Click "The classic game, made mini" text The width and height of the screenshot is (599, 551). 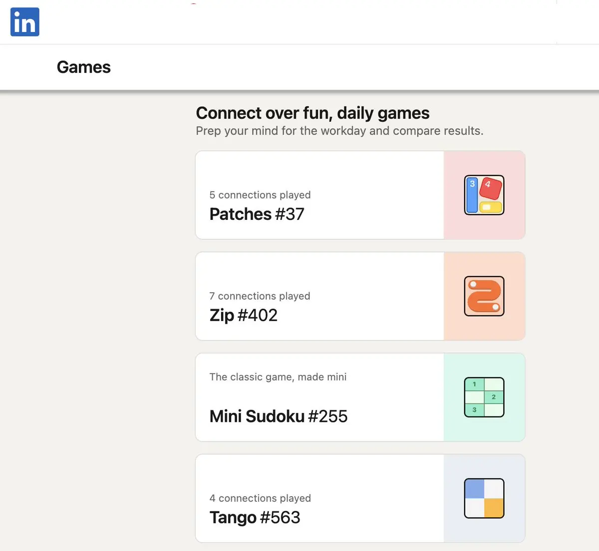point(278,377)
